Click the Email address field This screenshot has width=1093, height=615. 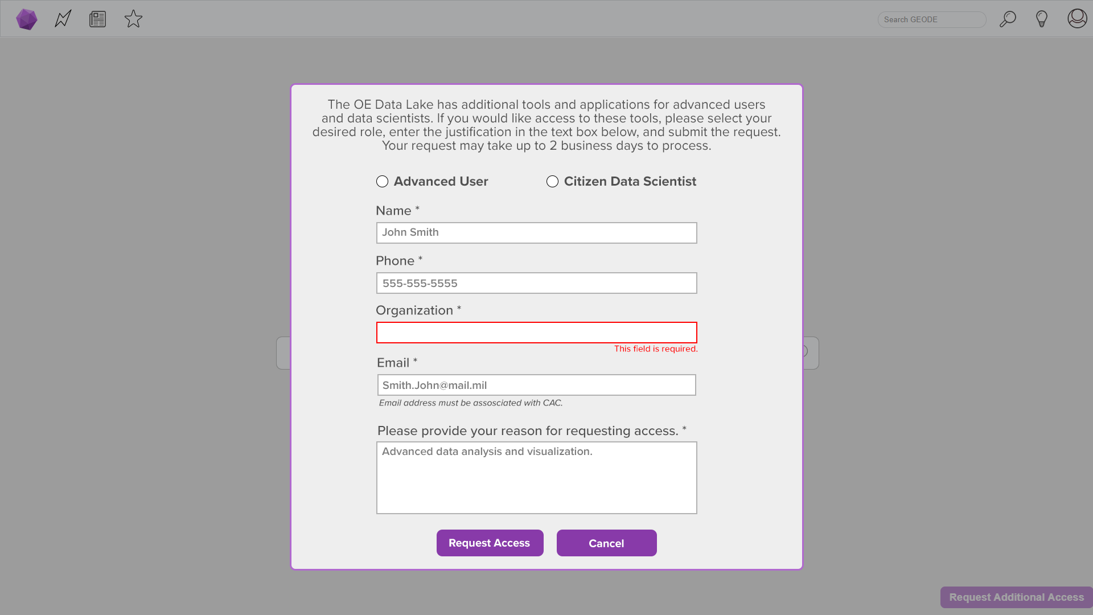536,385
